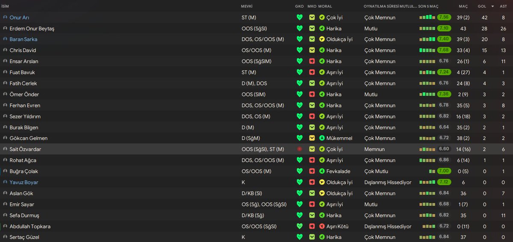Click the red match sharpness icon for Ensar Arslan
Viewport: 513px width, 242px height.
point(312,62)
